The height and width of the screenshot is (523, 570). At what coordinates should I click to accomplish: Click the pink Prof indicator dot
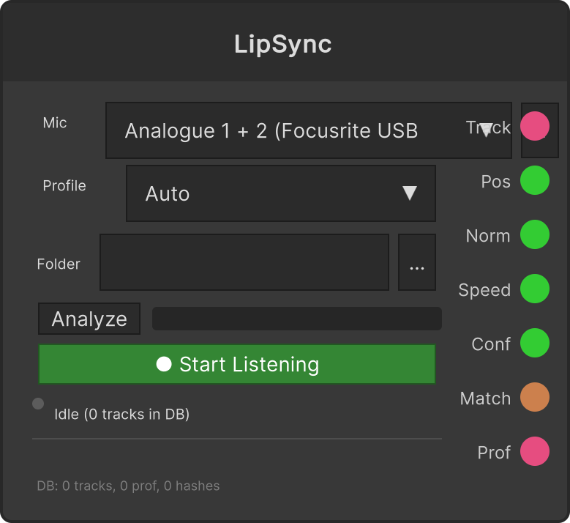click(534, 451)
